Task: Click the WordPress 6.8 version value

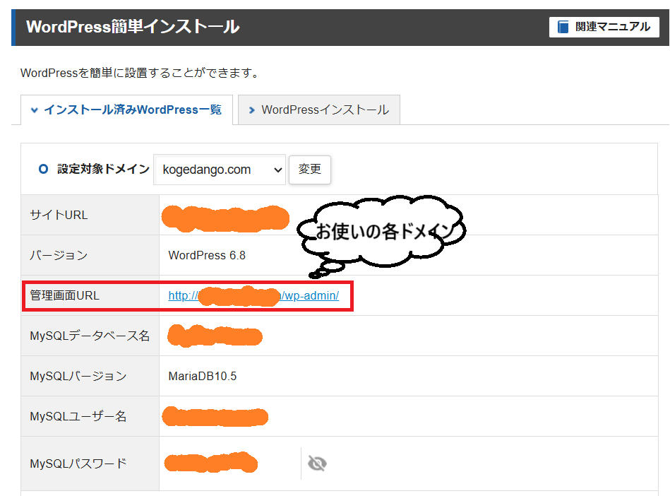Action: tap(207, 255)
